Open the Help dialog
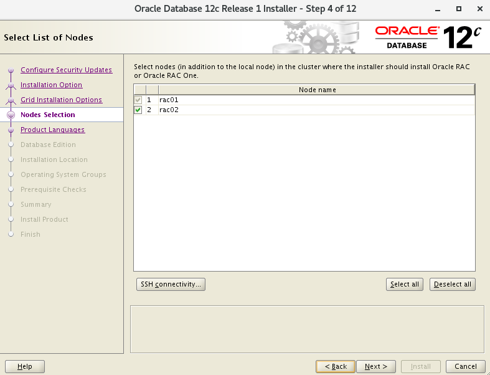Screen dimensions: 490x375 pyautogui.click(x=25, y=366)
